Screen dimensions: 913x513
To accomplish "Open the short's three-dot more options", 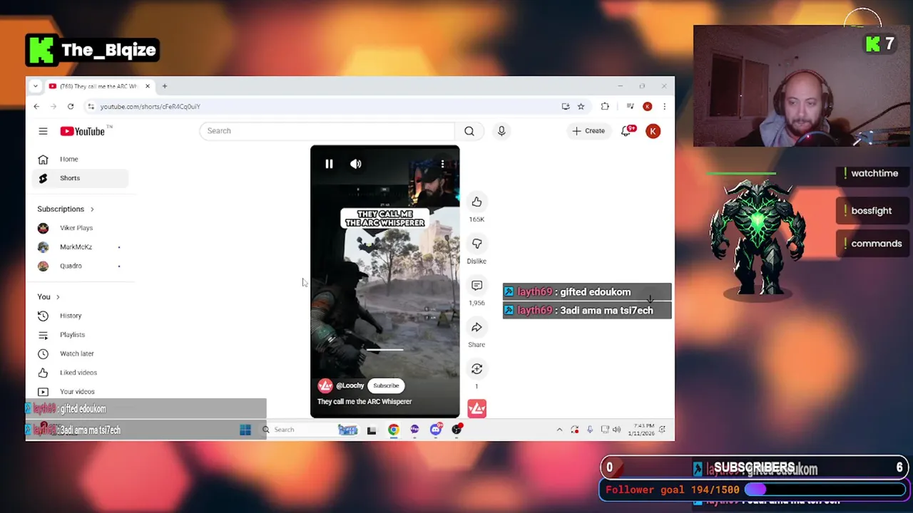I will point(442,164).
